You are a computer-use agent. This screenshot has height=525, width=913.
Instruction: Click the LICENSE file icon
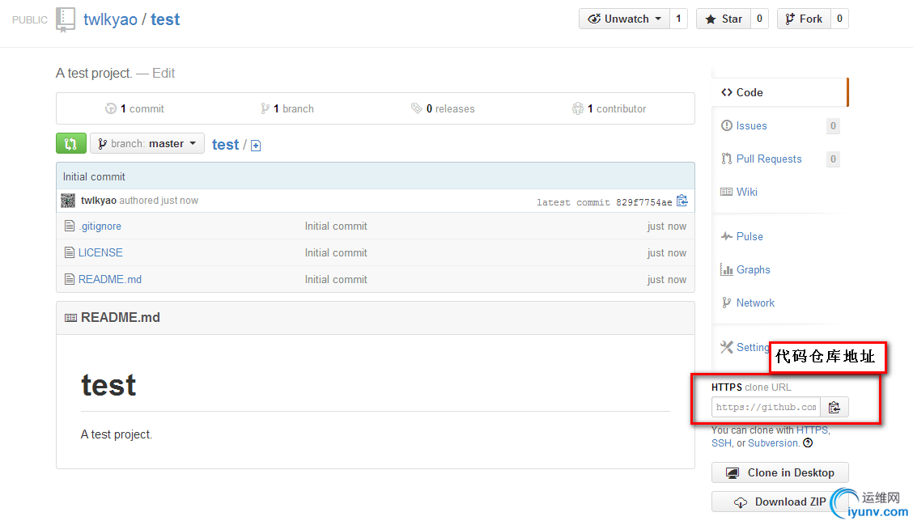pyautogui.click(x=70, y=252)
